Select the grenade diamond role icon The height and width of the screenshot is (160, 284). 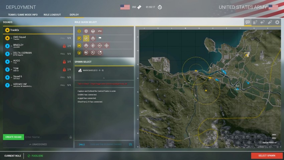tap(93, 46)
